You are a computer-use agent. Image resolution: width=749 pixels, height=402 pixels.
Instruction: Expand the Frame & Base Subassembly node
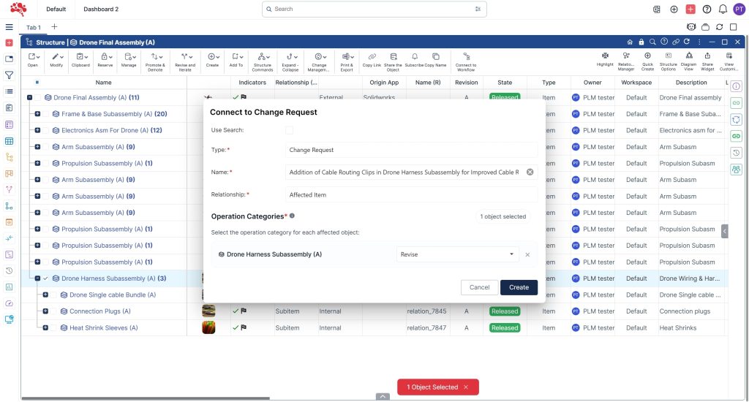pos(38,114)
